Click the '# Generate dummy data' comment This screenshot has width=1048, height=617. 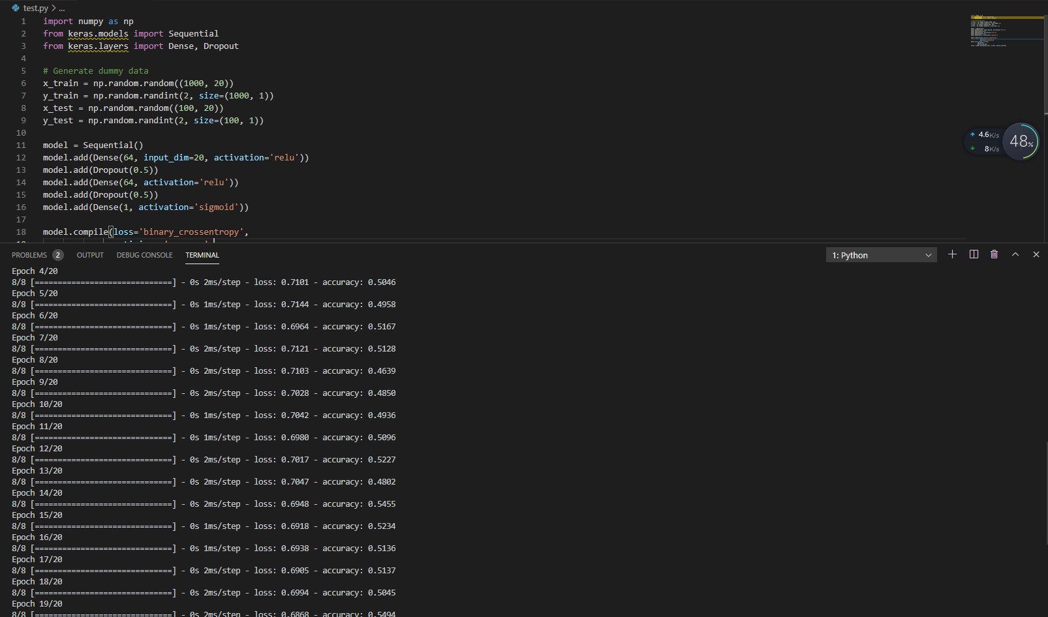click(96, 71)
